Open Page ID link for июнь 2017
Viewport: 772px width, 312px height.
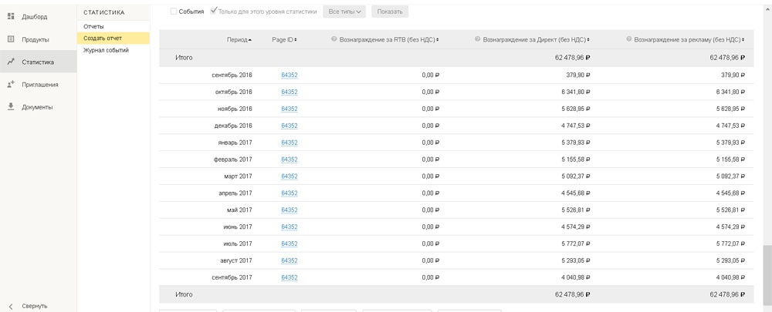coord(289,227)
